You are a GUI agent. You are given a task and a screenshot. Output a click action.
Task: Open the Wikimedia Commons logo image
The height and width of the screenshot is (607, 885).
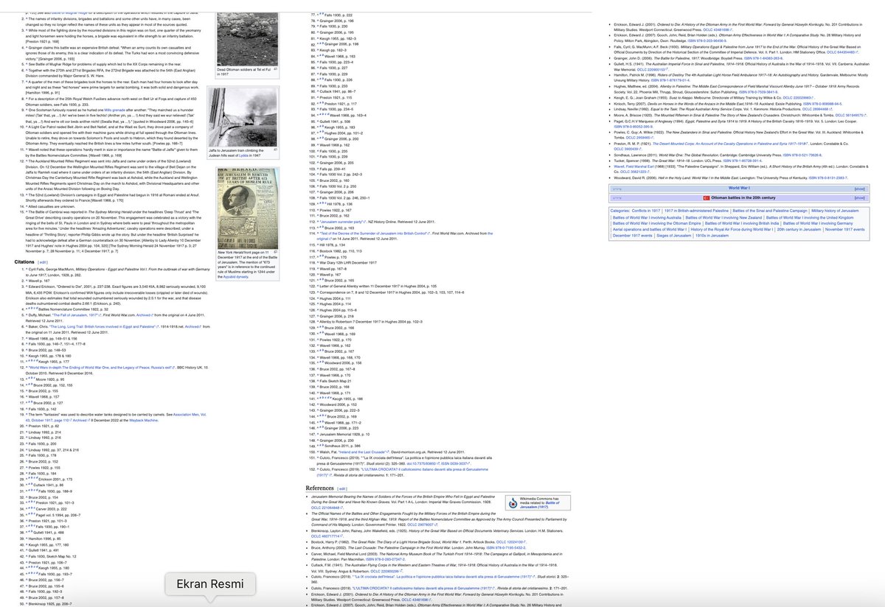coord(513,503)
